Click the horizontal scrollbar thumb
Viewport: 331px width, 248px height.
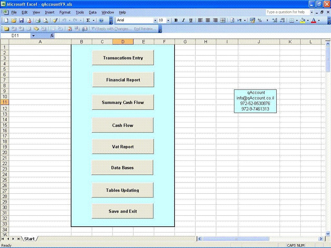(x=236, y=239)
